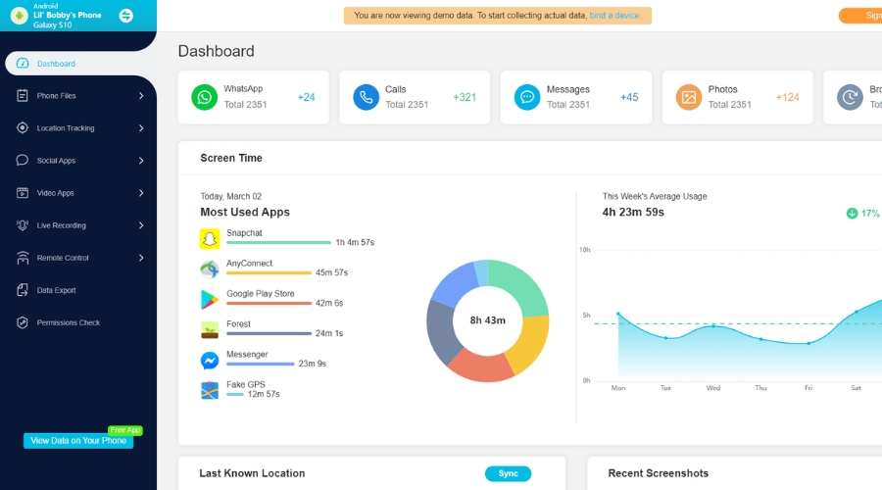Click the Messenger app icon
This screenshot has height=490, width=882.
pyautogui.click(x=210, y=360)
